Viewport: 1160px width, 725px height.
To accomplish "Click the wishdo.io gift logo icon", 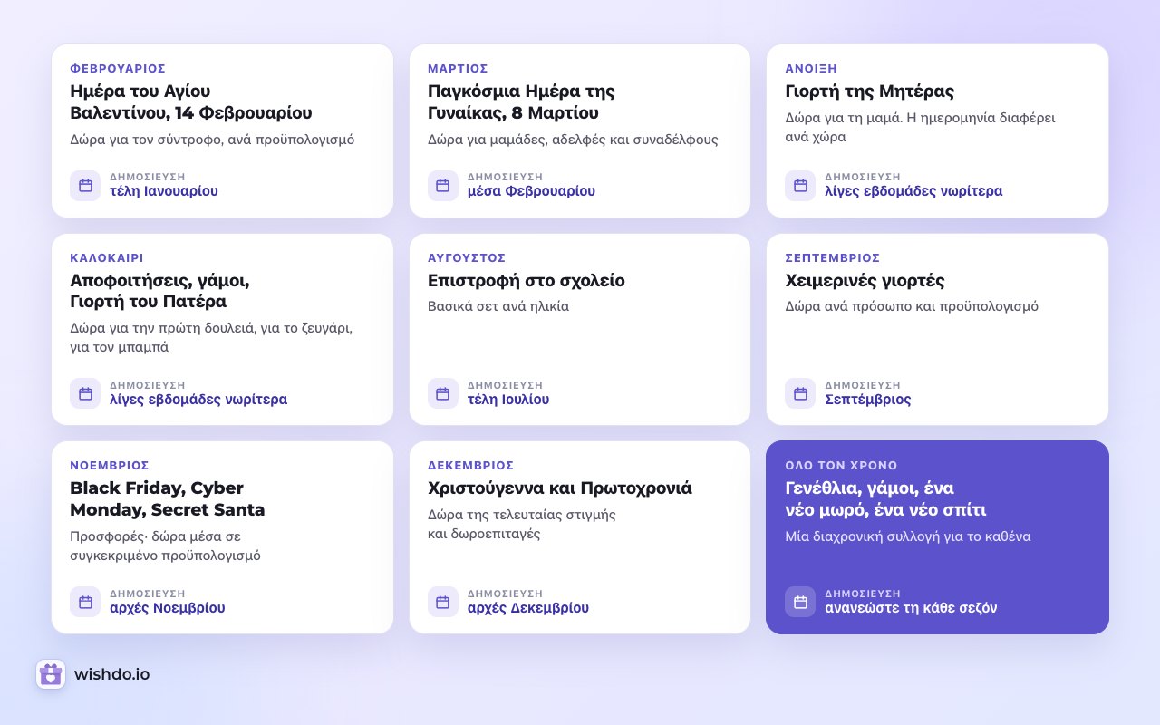I will coord(51,674).
